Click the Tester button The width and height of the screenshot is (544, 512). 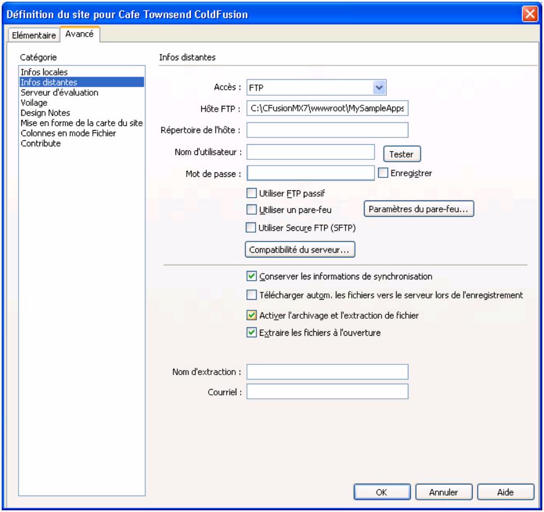[x=402, y=154]
